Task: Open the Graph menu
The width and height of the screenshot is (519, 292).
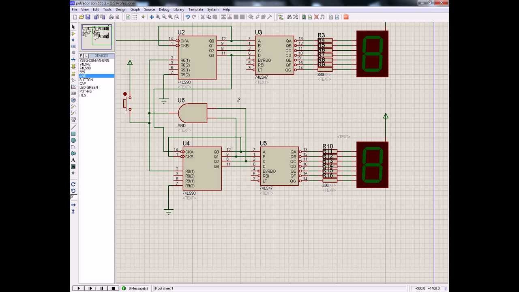Action: [x=135, y=9]
